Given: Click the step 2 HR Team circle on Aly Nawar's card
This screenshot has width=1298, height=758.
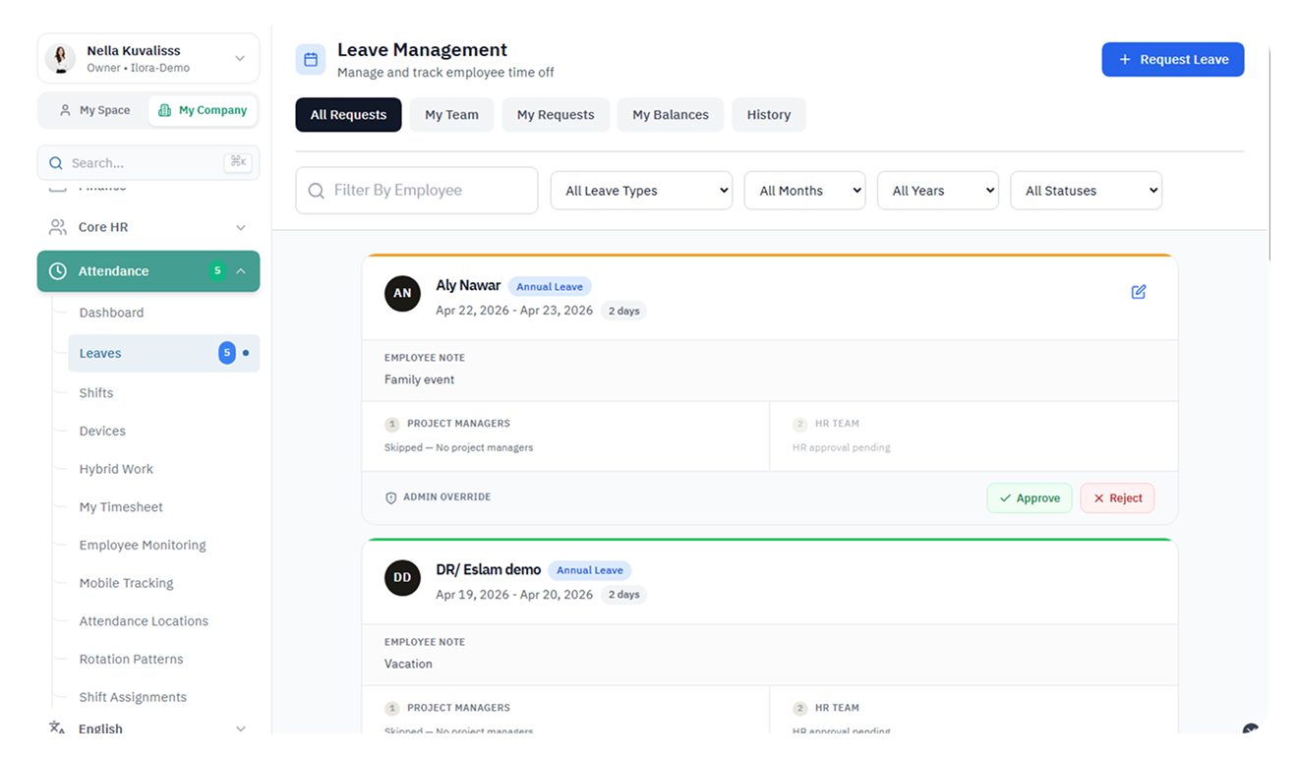Looking at the screenshot, I should point(799,425).
